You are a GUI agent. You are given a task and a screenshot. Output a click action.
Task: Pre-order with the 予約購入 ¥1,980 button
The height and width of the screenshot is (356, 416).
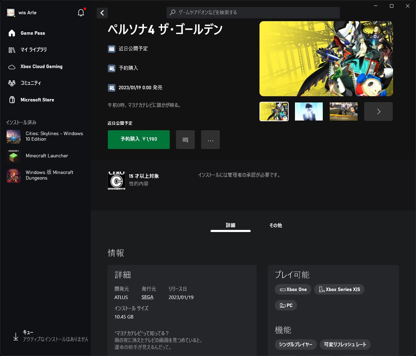[x=138, y=140]
